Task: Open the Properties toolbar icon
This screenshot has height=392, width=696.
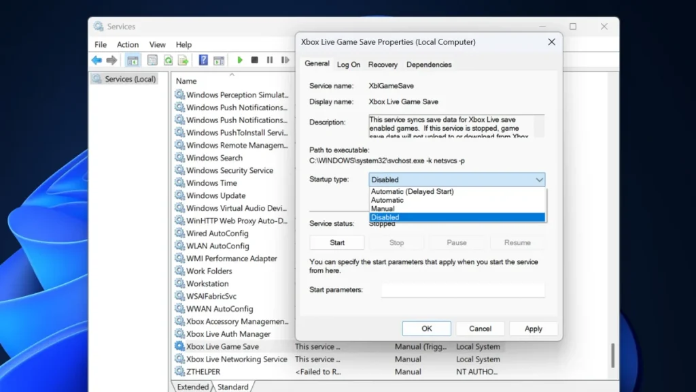Action: click(x=152, y=60)
